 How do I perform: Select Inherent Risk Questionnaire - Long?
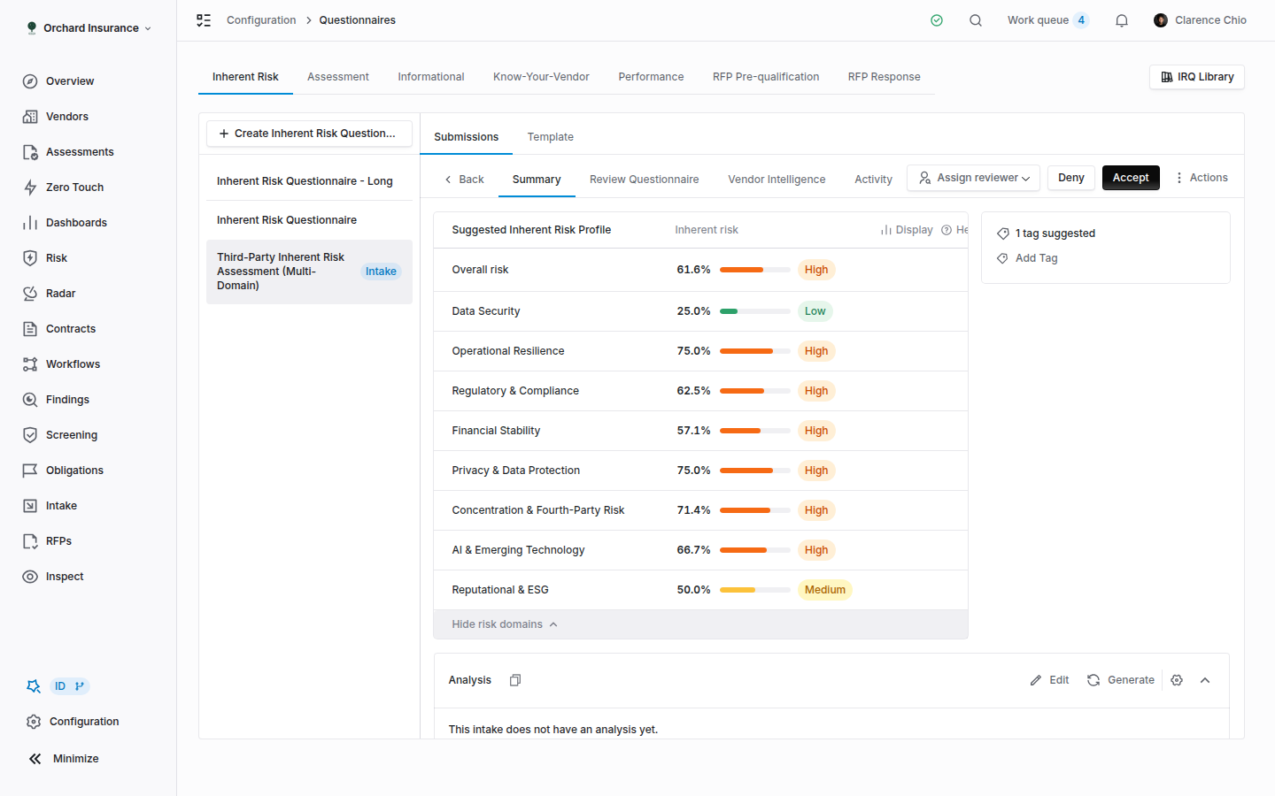(x=309, y=181)
